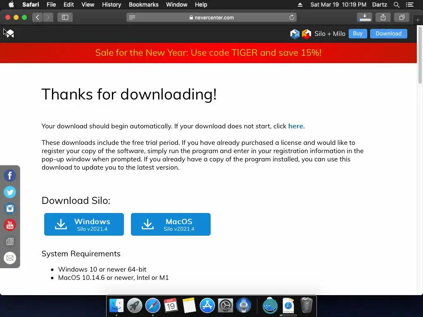Viewport: 423px width, 317px height.
Task: Open the View menu
Action: point(88,5)
